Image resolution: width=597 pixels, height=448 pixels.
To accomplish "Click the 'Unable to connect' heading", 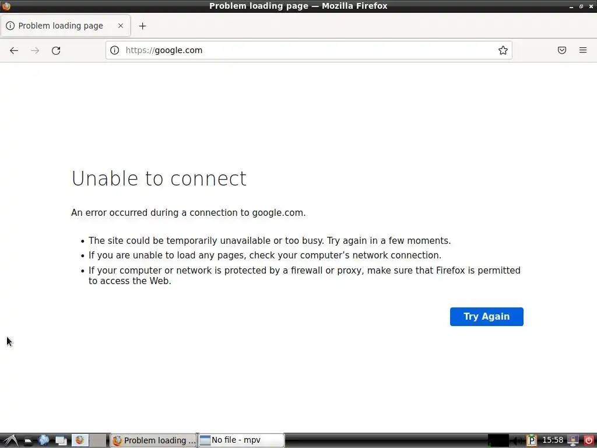I will click(x=159, y=178).
